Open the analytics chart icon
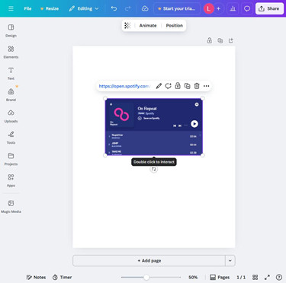The image size is (286, 283). pyautogui.click(x=233, y=8)
